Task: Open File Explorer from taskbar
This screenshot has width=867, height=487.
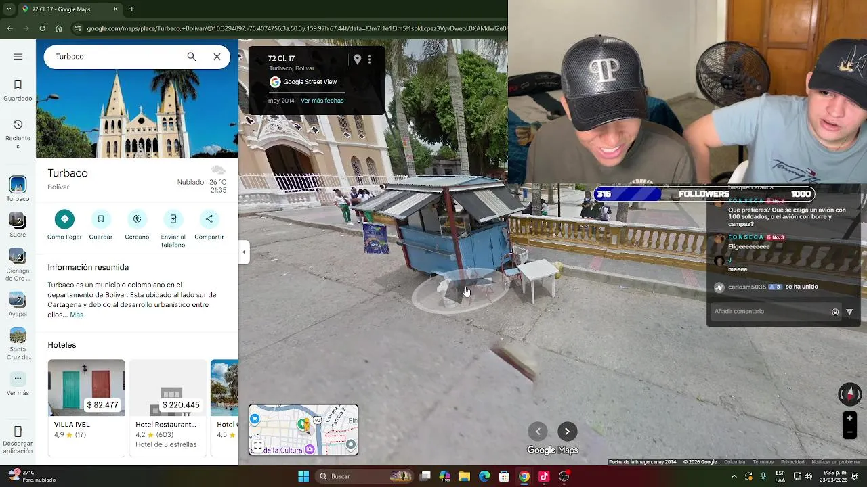Action: coord(465,476)
